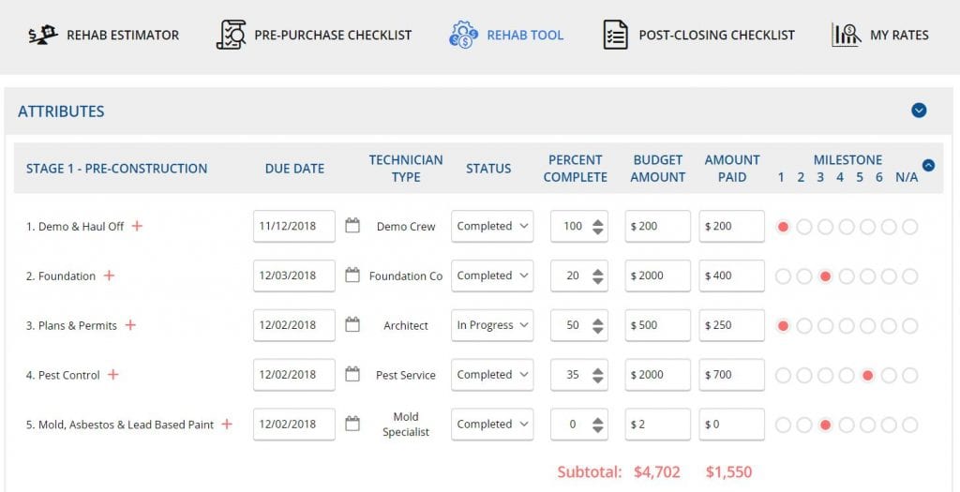Screen dimensions: 960x492
Task: Click the My Rates chart icon
Action: click(x=846, y=35)
